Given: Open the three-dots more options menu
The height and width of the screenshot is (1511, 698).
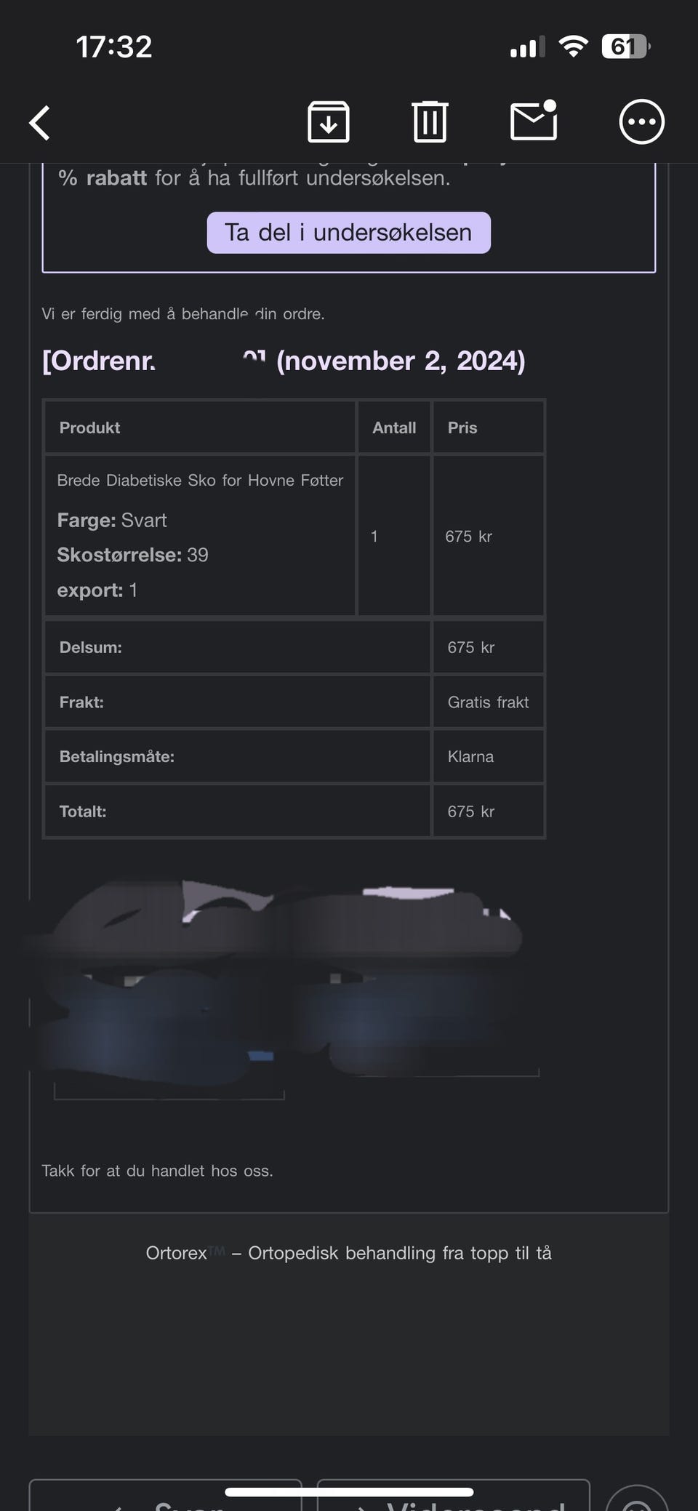Looking at the screenshot, I should click(641, 121).
